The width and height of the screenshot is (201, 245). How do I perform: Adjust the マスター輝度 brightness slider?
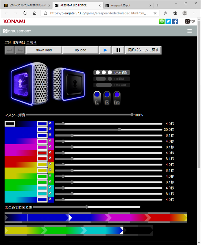click(80, 115)
